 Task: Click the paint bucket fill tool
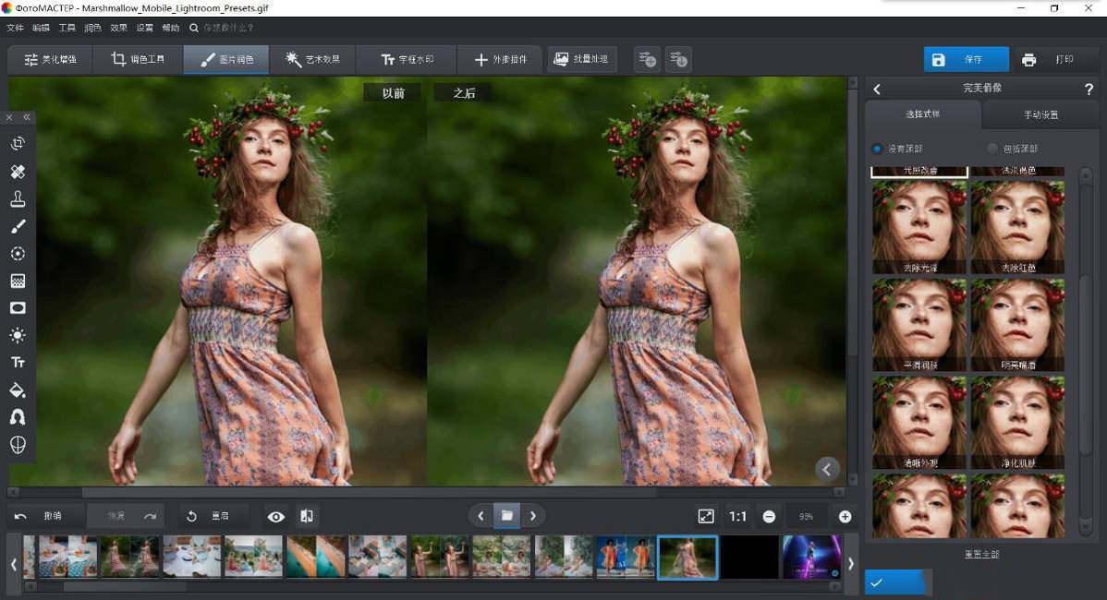(x=18, y=390)
